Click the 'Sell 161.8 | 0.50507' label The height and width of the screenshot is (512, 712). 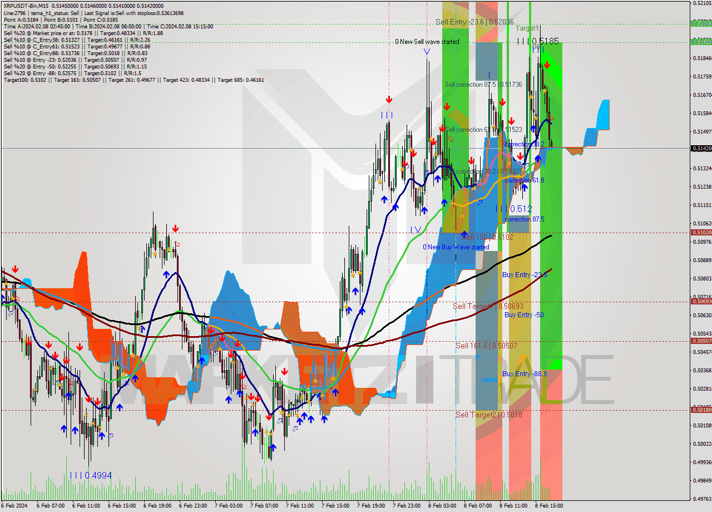pos(486,346)
